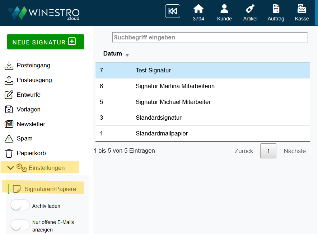
Task: Click the Suchbegriff eingeben search field
Action: click(210, 37)
